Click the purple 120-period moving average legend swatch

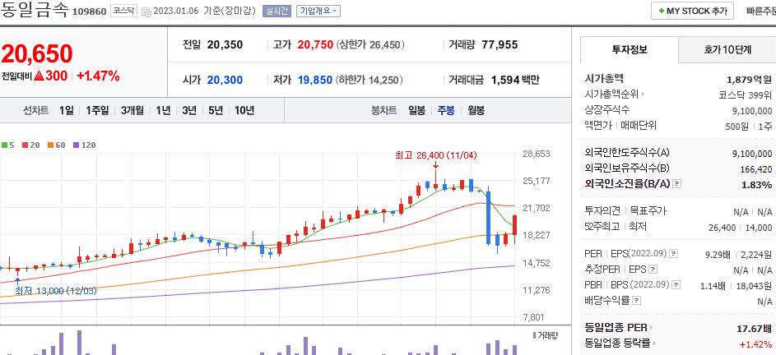pyautogui.click(x=76, y=145)
